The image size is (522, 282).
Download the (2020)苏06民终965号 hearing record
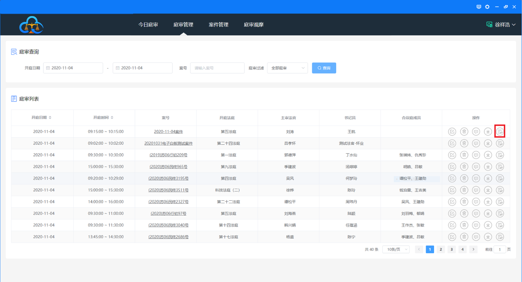pyautogui.click(x=488, y=167)
